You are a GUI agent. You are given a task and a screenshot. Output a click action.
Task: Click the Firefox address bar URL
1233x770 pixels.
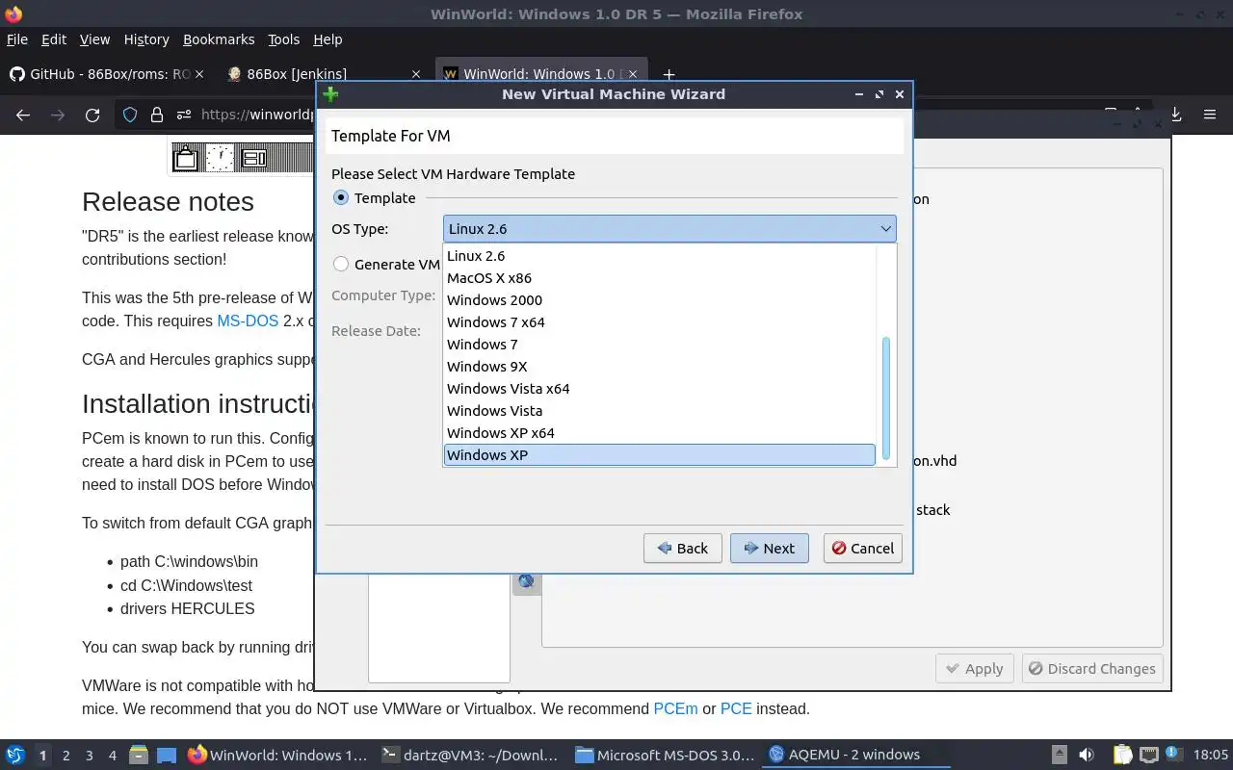(258, 115)
